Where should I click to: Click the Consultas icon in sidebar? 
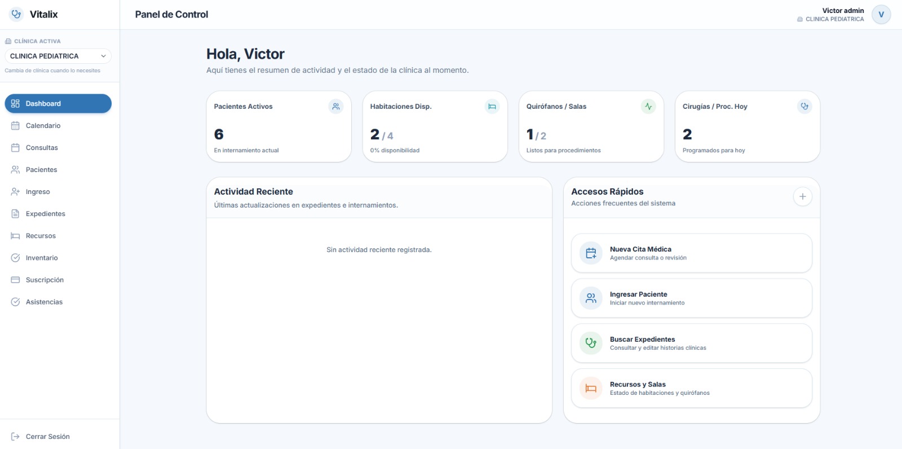(15, 147)
